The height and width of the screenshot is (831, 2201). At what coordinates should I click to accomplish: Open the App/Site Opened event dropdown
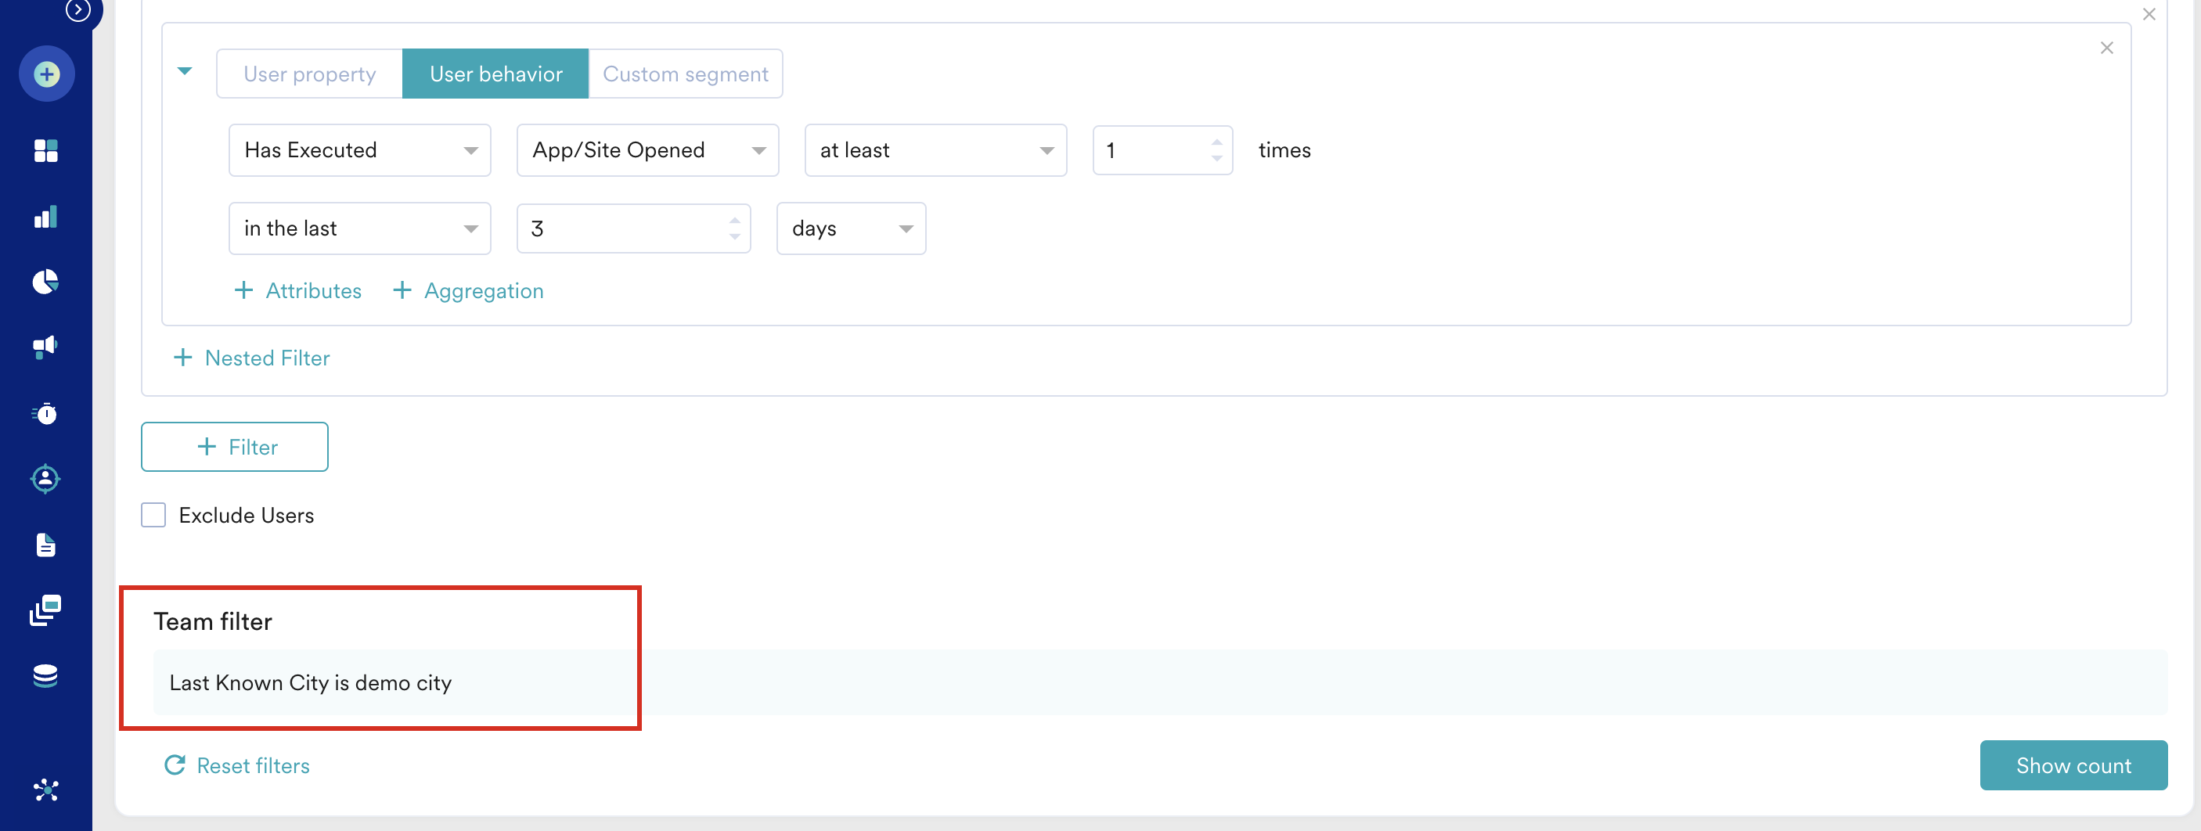click(647, 150)
